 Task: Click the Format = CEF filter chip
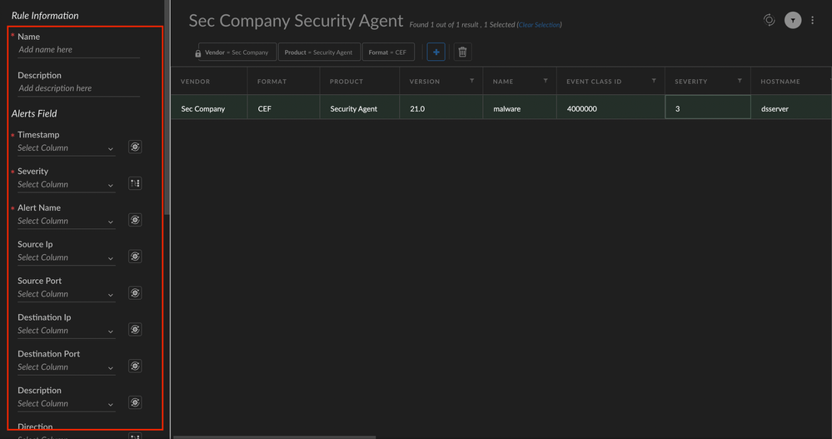coord(388,52)
